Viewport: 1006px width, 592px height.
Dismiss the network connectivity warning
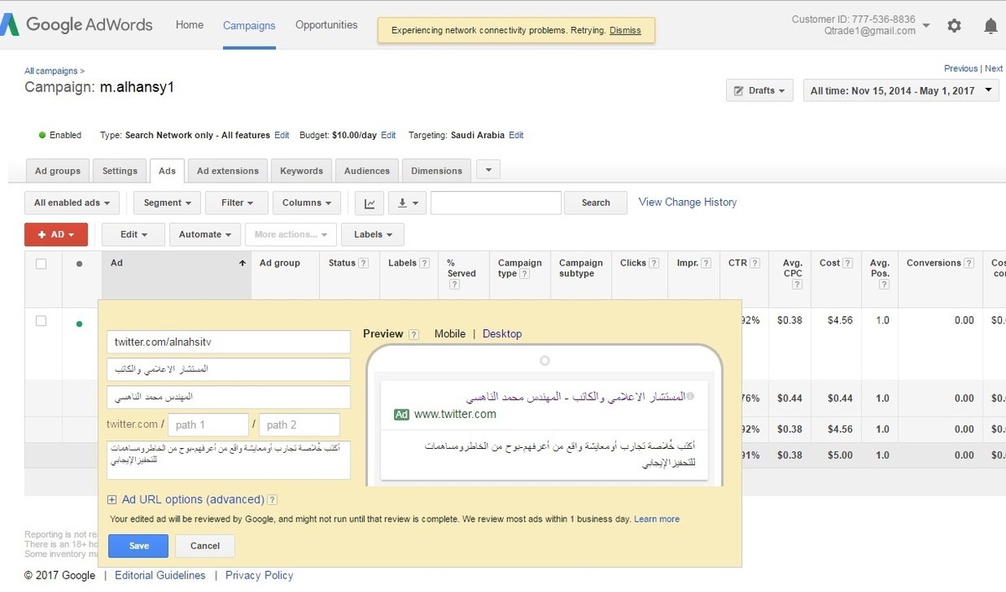click(x=625, y=30)
